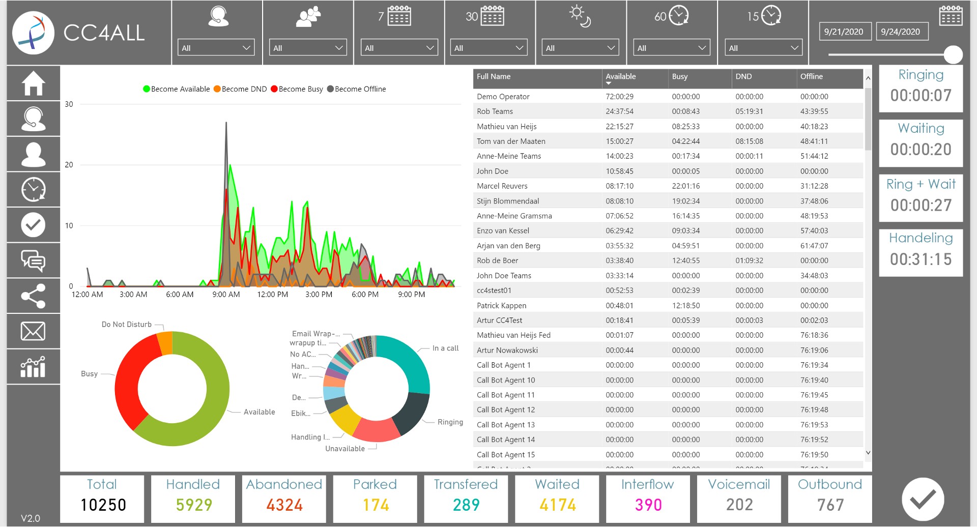Viewport: 977px width, 527px height.
Task: Select the Tom van der Maaten row
Action: [x=668, y=141]
